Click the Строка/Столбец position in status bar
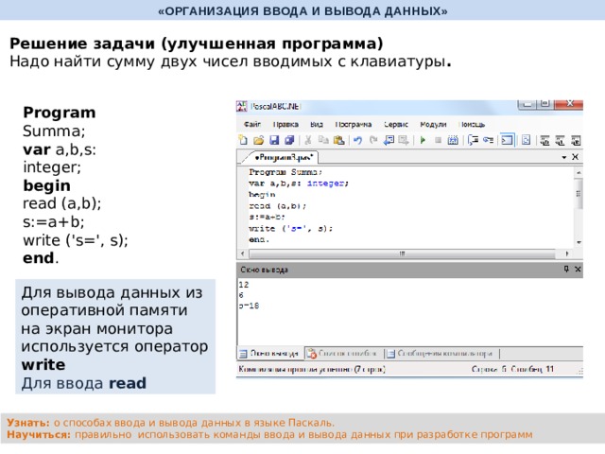Image resolution: width=605 pixels, height=454 pixels. coord(512,370)
